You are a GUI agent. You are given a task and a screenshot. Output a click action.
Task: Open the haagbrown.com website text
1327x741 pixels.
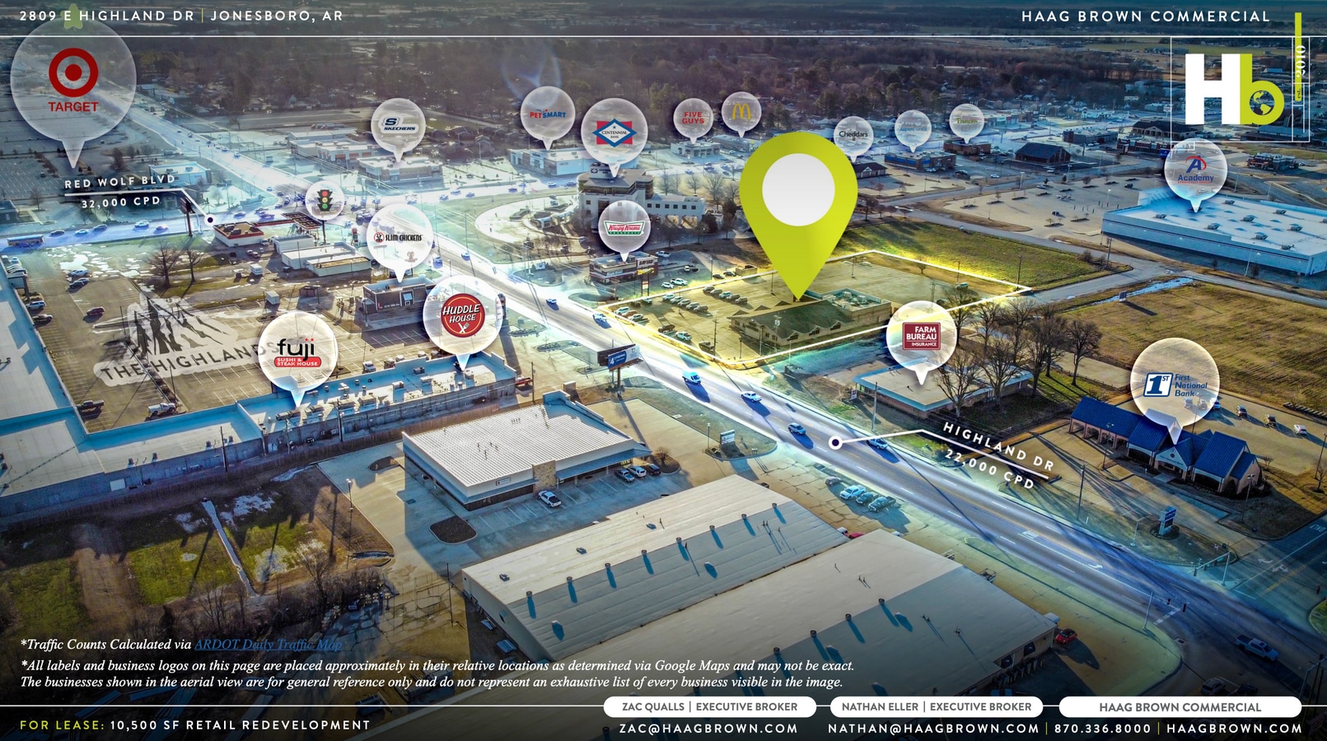point(1234,729)
